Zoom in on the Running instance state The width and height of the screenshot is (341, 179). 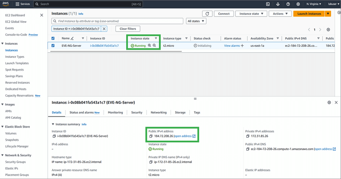[150, 45]
